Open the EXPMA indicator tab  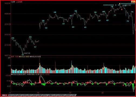61,95
